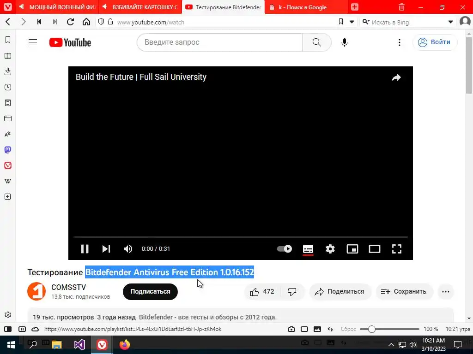Open the Vivaldi web panel in the sidebar
The image size is (473, 354).
coord(8,165)
